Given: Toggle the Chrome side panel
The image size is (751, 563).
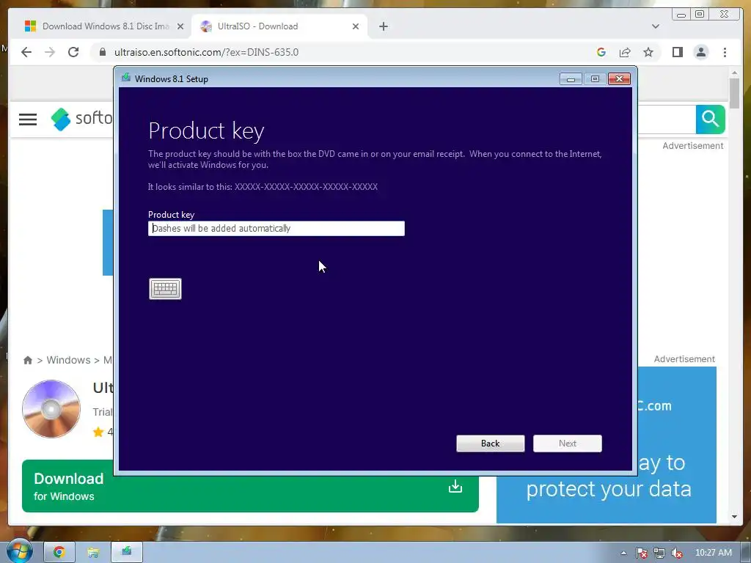Looking at the screenshot, I should (677, 52).
